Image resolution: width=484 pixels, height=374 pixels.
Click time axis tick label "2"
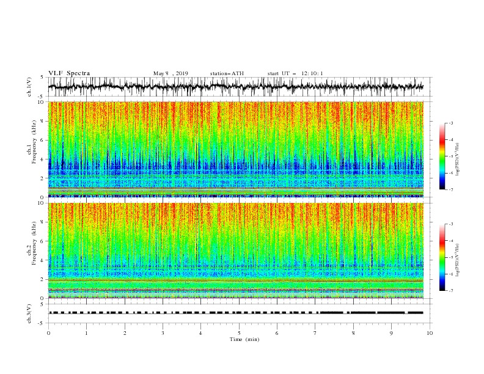125,333
